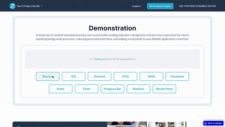Start the Timer loading indicator
225x127 pixels.
click(x=86, y=89)
